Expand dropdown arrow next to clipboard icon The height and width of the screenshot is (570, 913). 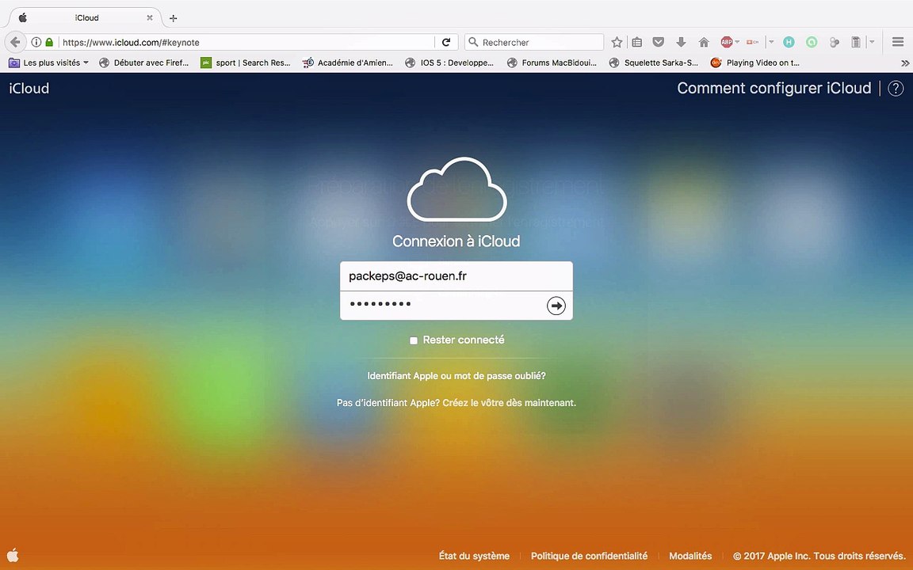click(872, 42)
